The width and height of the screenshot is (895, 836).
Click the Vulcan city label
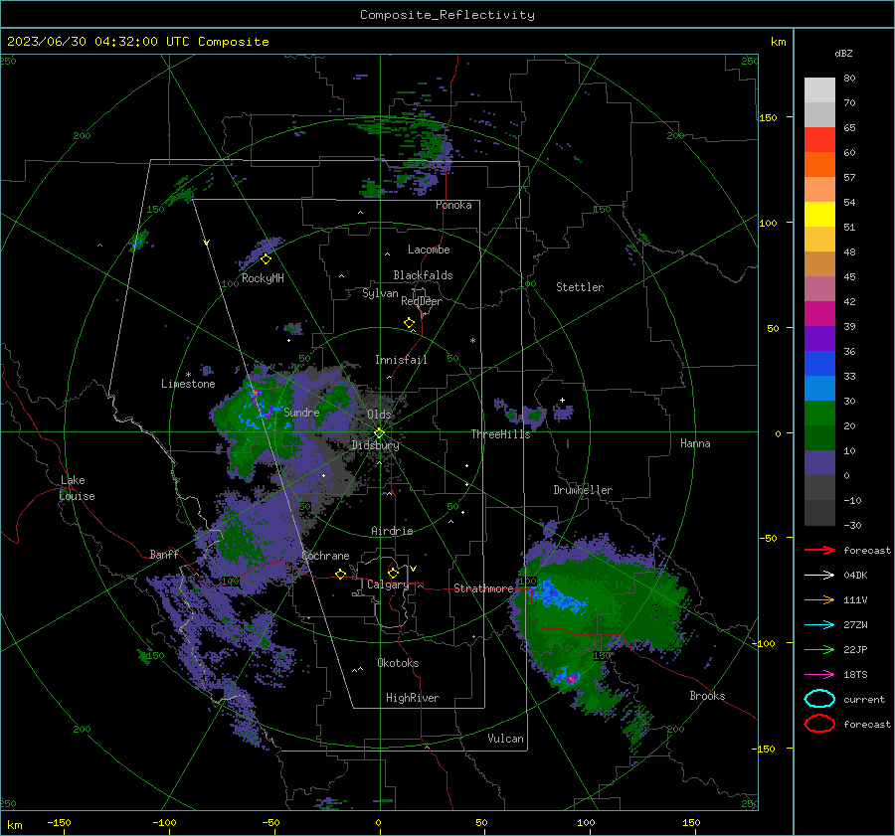click(x=506, y=739)
